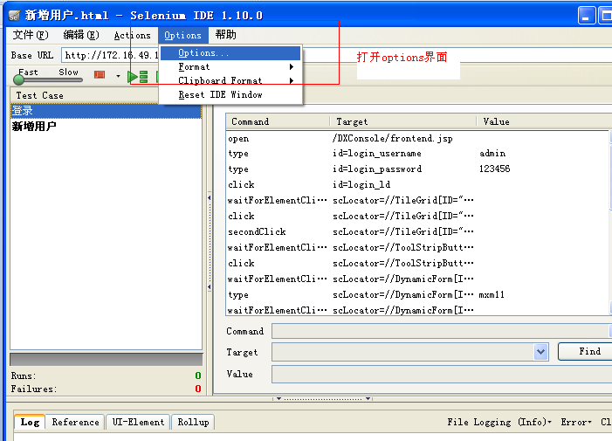Viewport: 612px width, 441px height.
Task: Click the test run progress bar
Action: pos(107,360)
